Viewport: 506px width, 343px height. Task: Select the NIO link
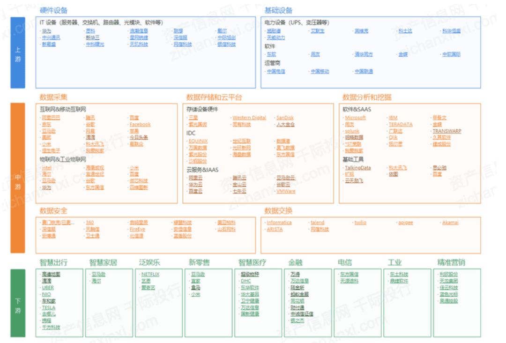[46, 295]
